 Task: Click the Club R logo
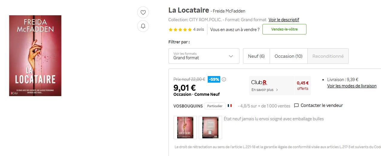pyautogui.click(x=259, y=82)
